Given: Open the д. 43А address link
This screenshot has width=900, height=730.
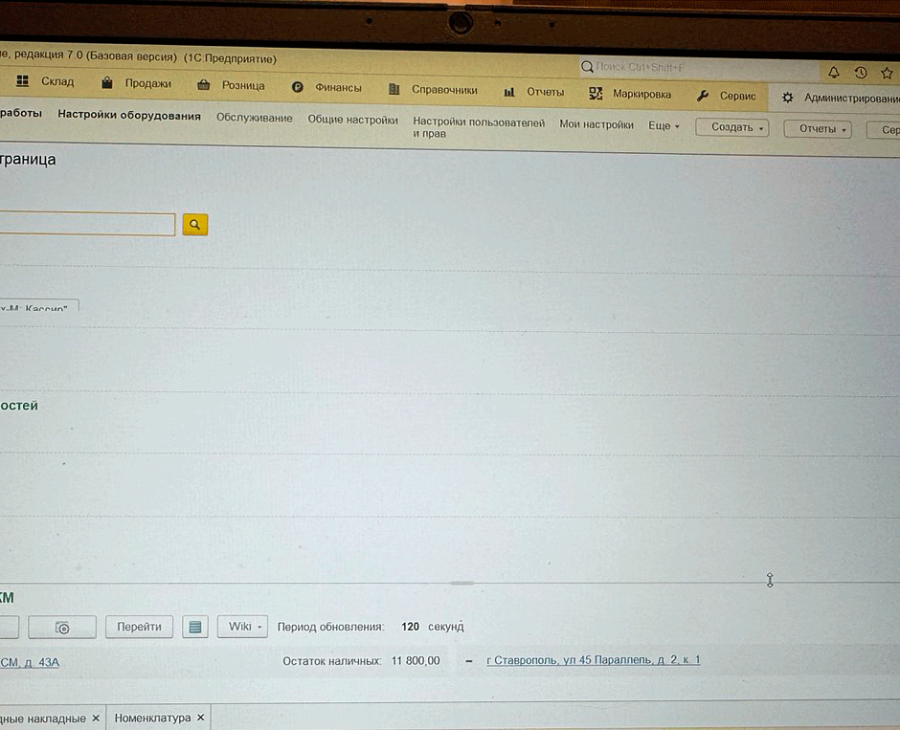Looking at the screenshot, I should (30, 662).
